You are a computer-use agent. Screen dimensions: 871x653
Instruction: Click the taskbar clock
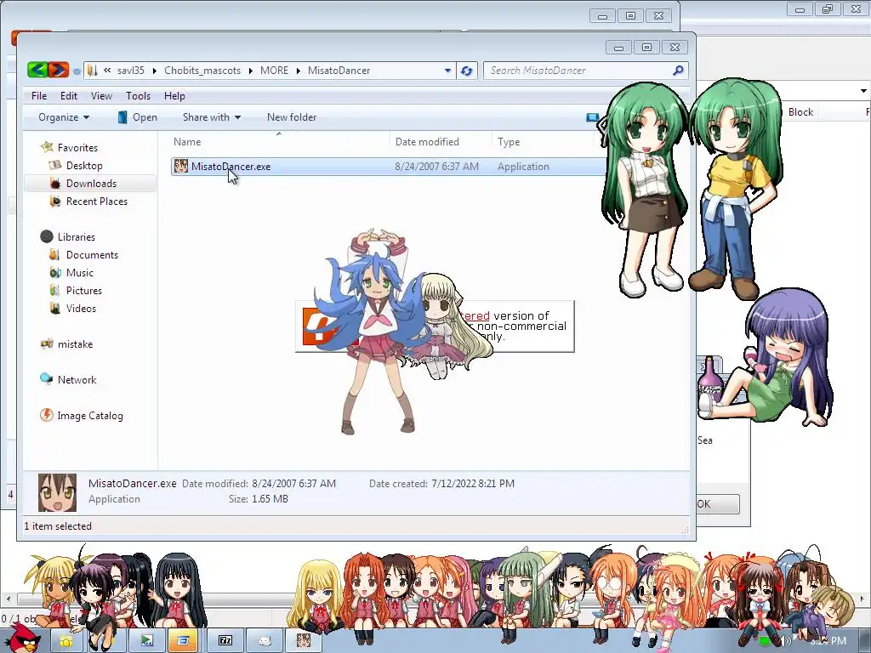828,641
